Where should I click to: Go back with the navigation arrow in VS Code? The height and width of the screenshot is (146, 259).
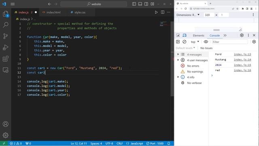pos(49,4)
